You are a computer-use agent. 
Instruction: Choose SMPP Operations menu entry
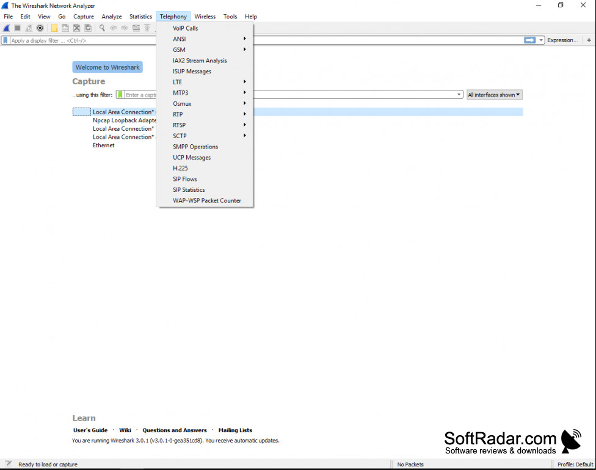coord(205,147)
